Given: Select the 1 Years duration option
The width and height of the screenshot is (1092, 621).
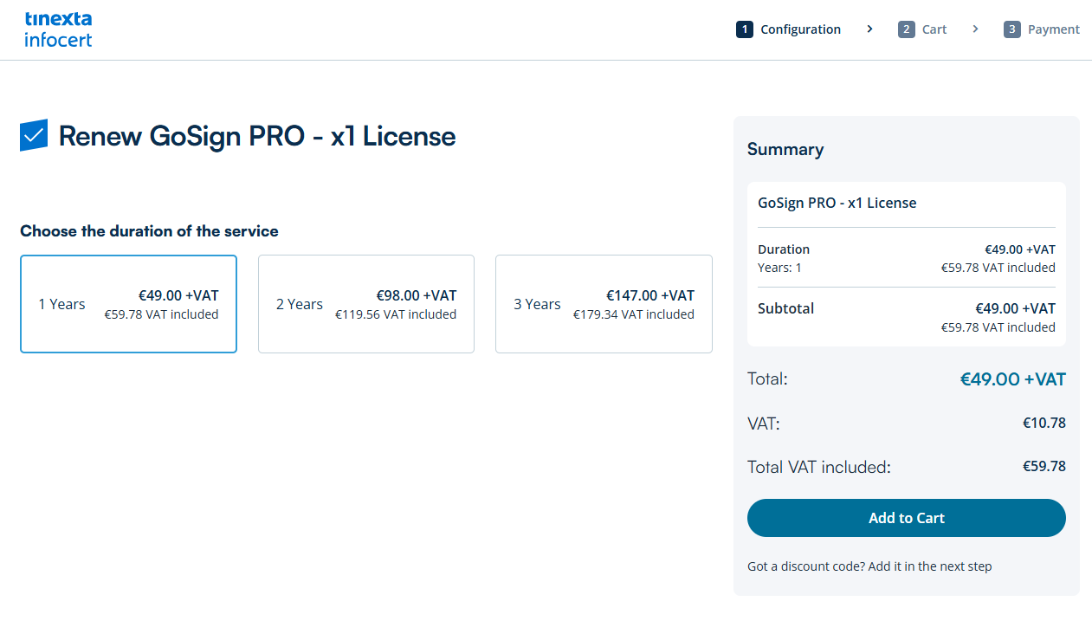Looking at the screenshot, I should pos(128,304).
